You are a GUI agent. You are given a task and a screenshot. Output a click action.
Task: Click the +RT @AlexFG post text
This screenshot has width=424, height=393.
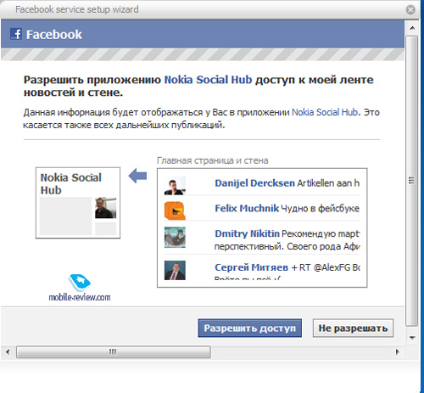click(326, 267)
